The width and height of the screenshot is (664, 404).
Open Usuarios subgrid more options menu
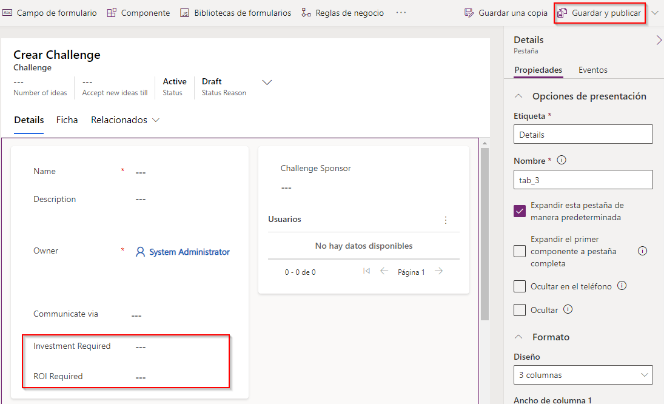coord(446,220)
